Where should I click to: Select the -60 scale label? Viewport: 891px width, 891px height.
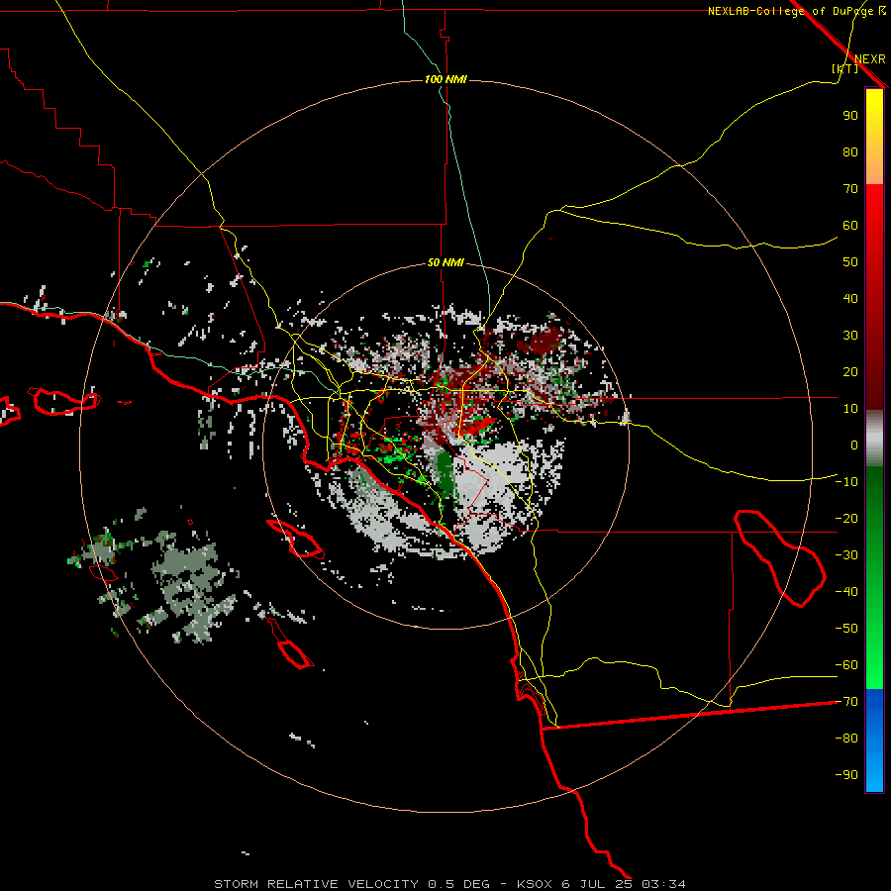846,665
